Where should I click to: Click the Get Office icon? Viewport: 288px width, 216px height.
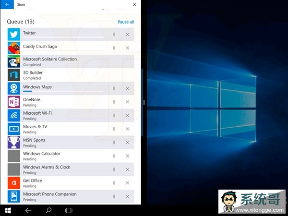tap(14, 183)
